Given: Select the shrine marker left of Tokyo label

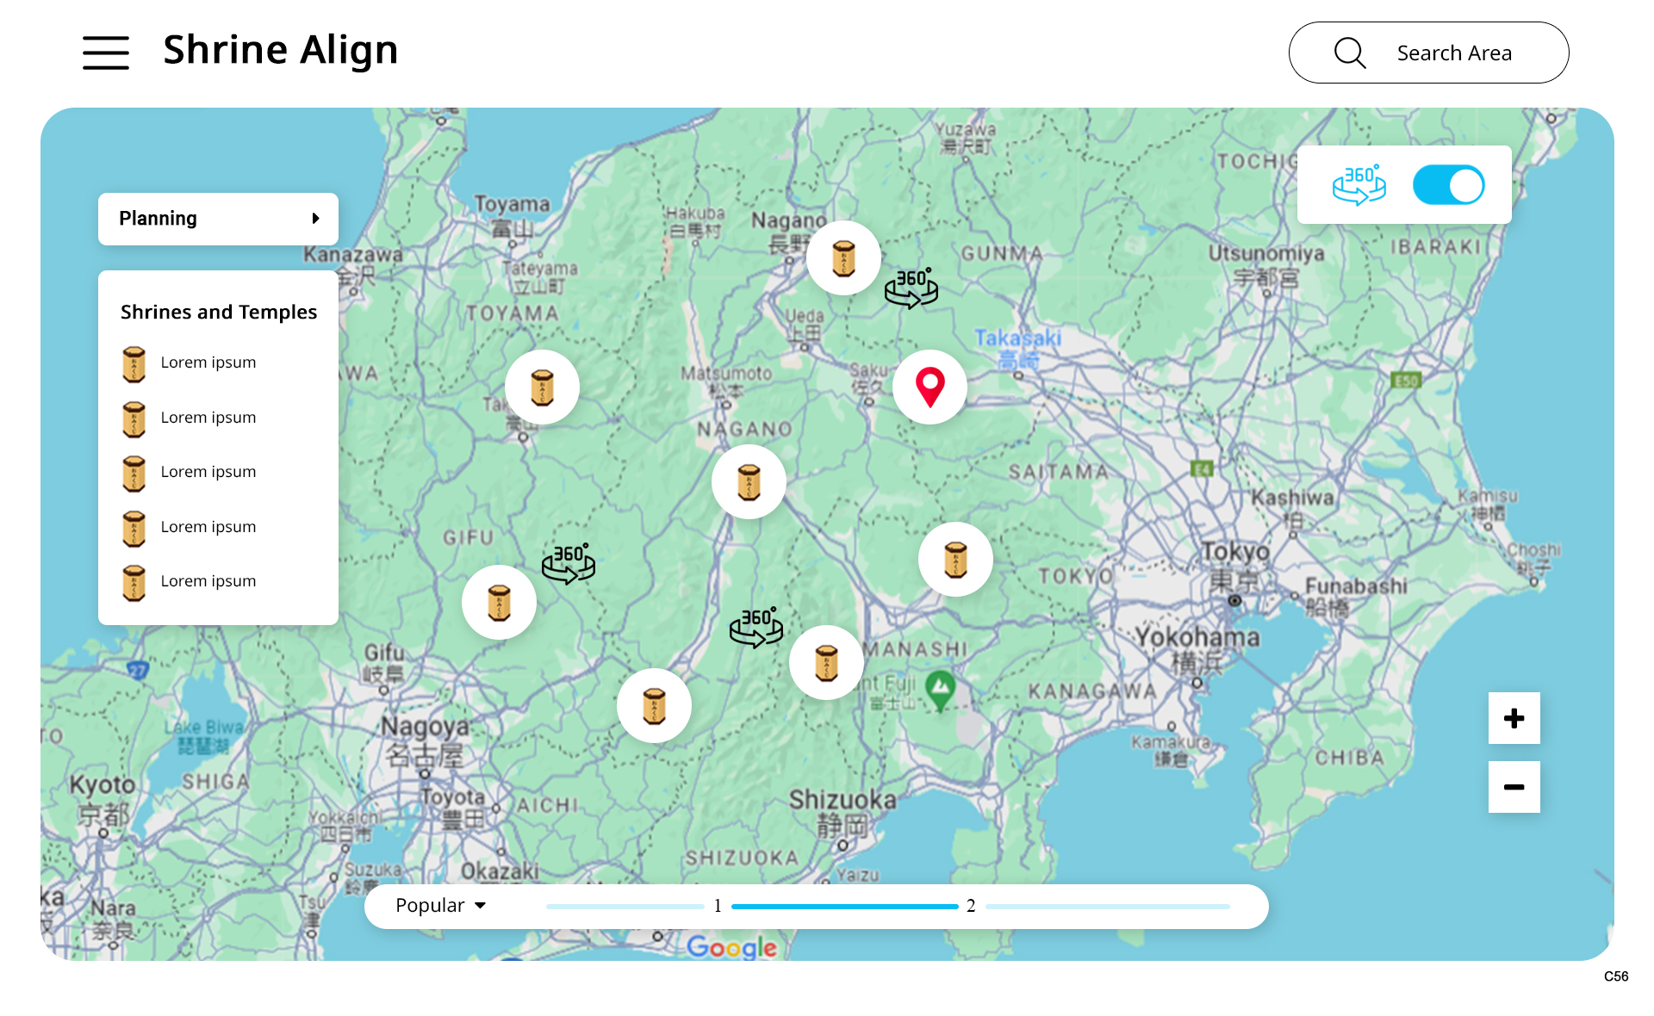Looking at the screenshot, I should click(955, 560).
